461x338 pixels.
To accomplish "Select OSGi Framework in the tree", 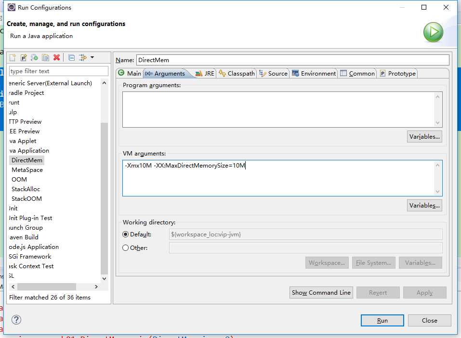I will point(30,256).
